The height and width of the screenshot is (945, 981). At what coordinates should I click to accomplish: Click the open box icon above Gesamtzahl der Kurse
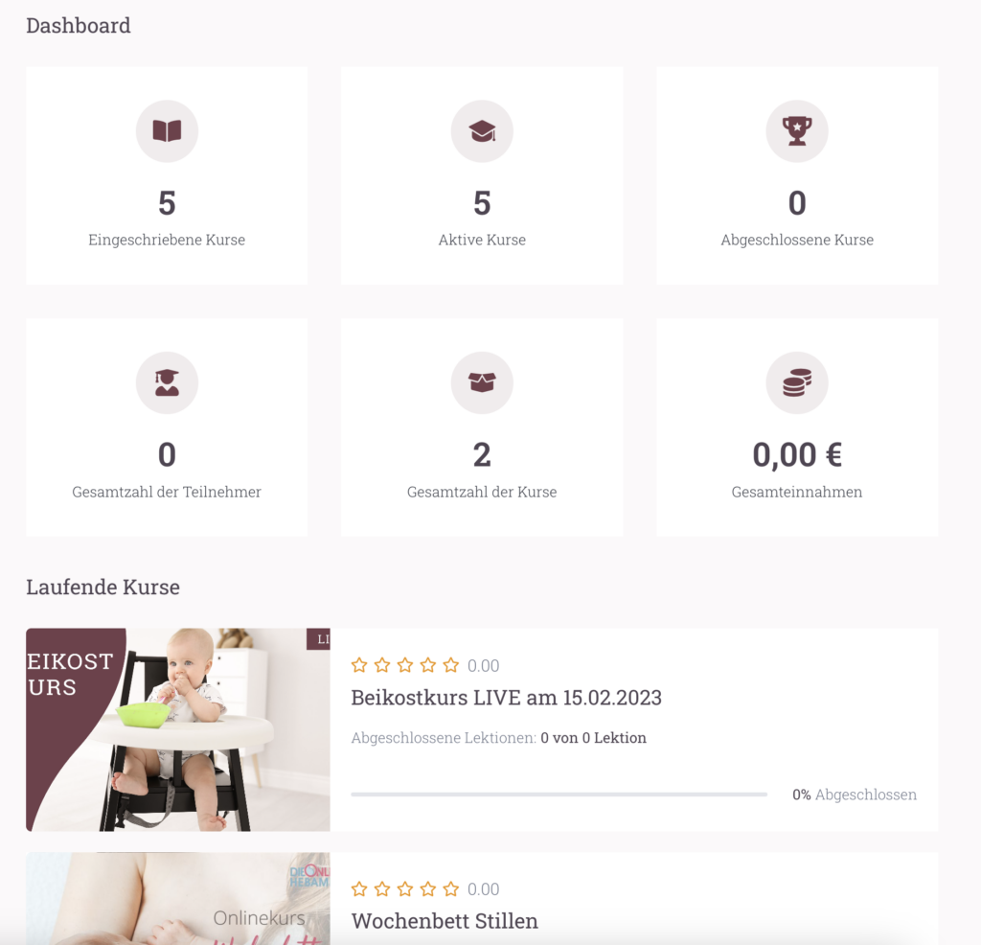click(x=482, y=382)
